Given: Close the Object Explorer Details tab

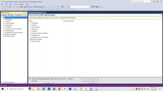Looking at the screenshot, I should pos(45,13).
